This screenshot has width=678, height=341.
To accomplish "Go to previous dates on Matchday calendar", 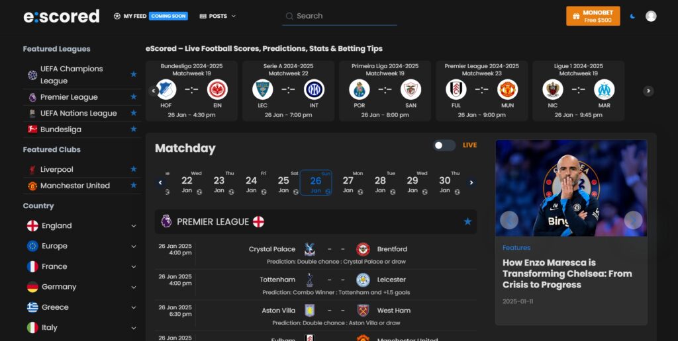I will click(160, 182).
